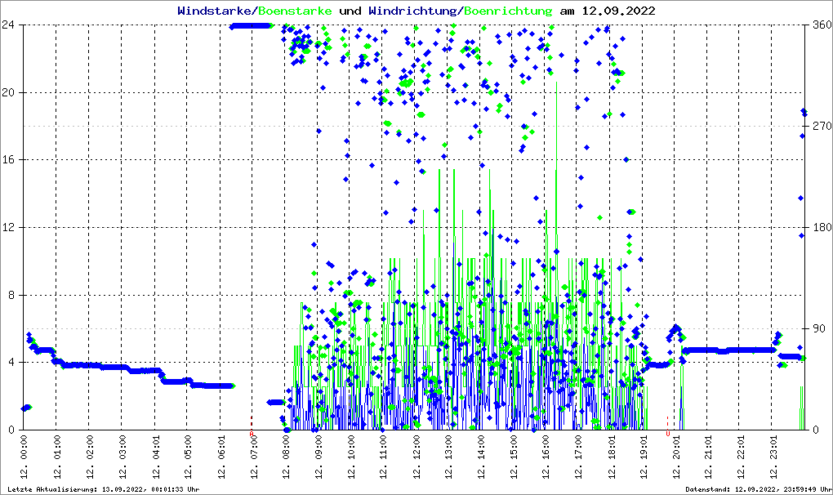Select time axis label "12. 12:00"
833x495 pixels.
tap(416, 457)
